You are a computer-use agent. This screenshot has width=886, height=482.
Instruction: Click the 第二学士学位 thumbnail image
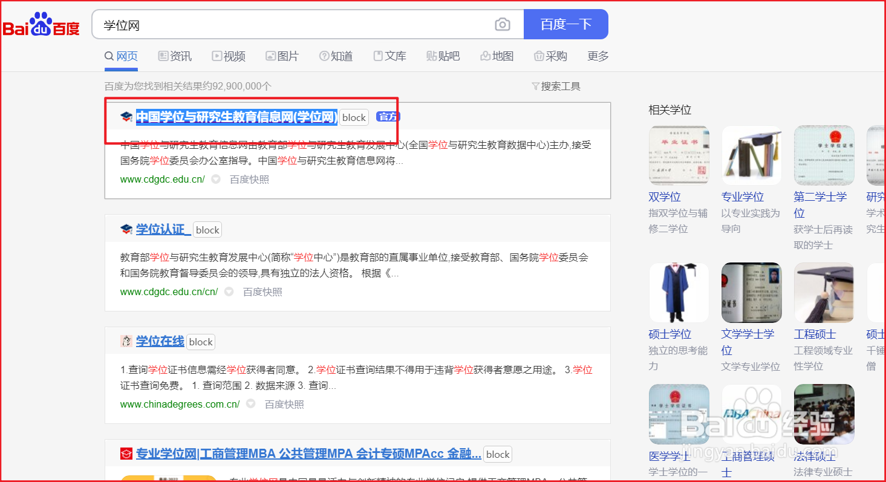pos(824,155)
